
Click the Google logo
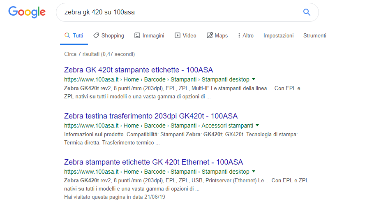(27, 12)
